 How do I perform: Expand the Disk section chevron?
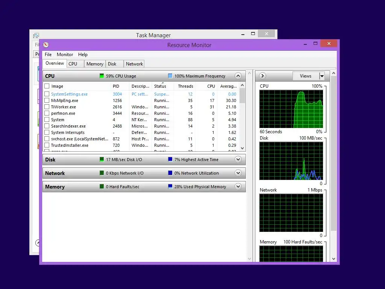point(238,159)
